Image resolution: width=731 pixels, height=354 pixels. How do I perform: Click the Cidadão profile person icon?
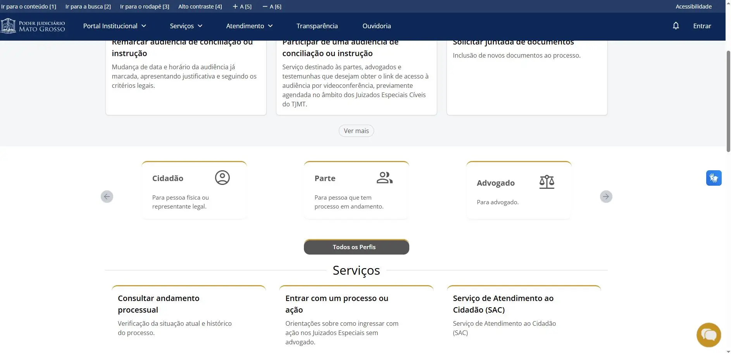(x=222, y=178)
